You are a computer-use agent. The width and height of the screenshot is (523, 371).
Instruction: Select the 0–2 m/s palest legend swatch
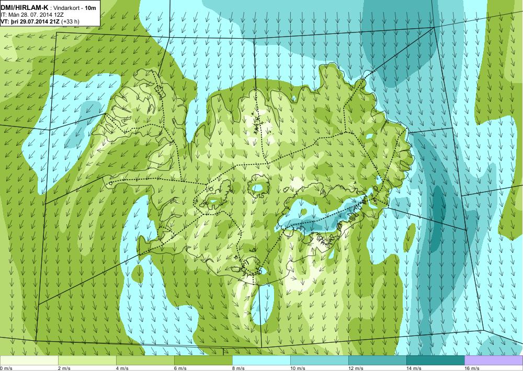pos(29,360)
